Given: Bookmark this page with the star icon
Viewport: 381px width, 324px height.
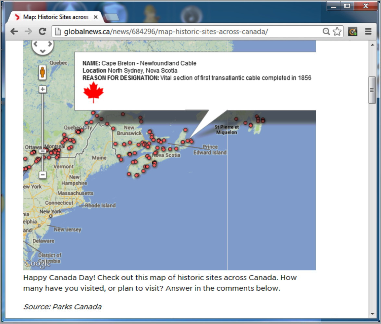Looking at the screenshot, I should pyautogui.click(x=337, y=31).
